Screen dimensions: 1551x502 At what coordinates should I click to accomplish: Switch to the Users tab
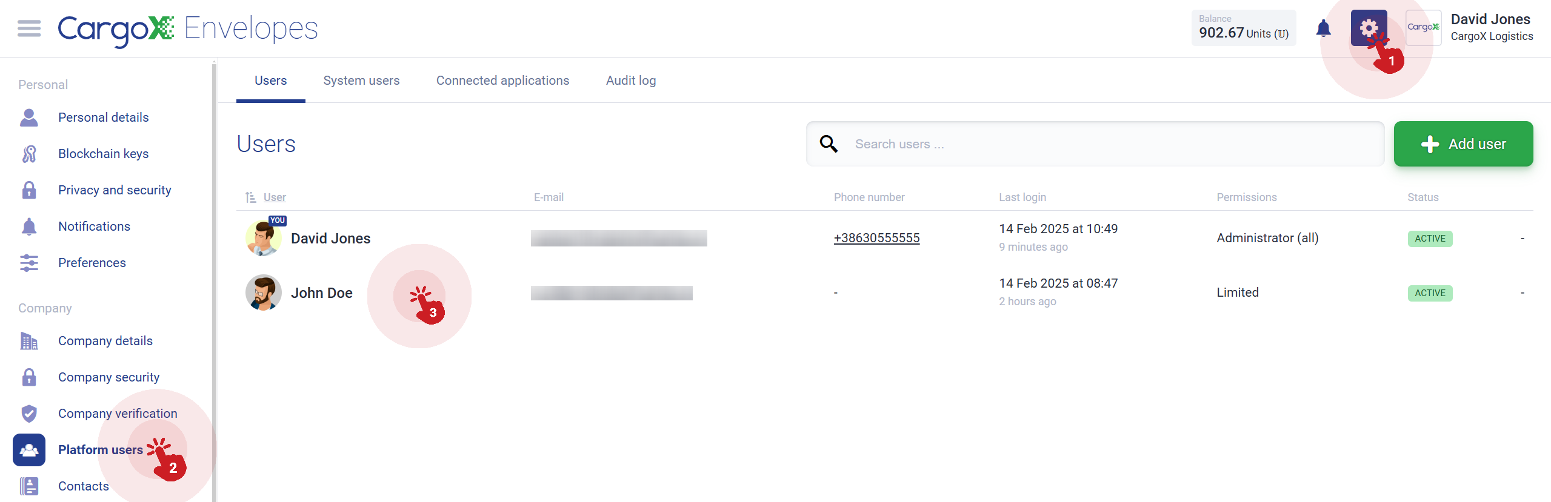270,81
